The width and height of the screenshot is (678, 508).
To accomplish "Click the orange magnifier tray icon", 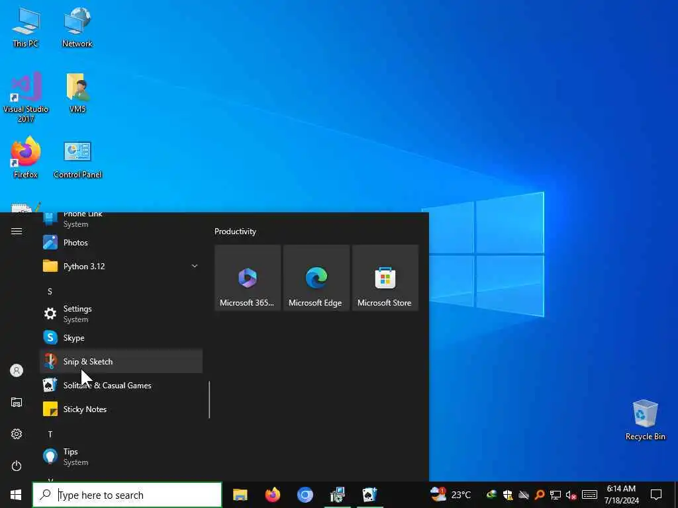I will (539, 495).
